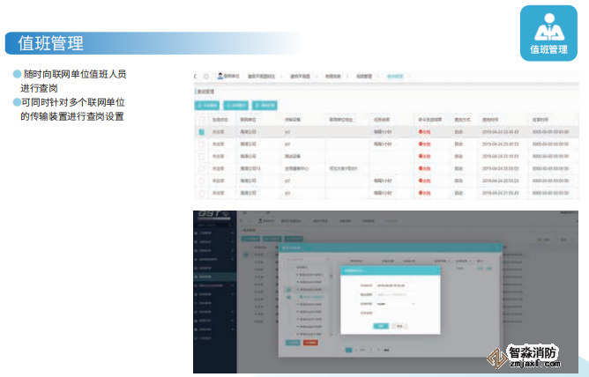
Task: Switch to the active 值班管理 tab
Action: click(394, 77)
